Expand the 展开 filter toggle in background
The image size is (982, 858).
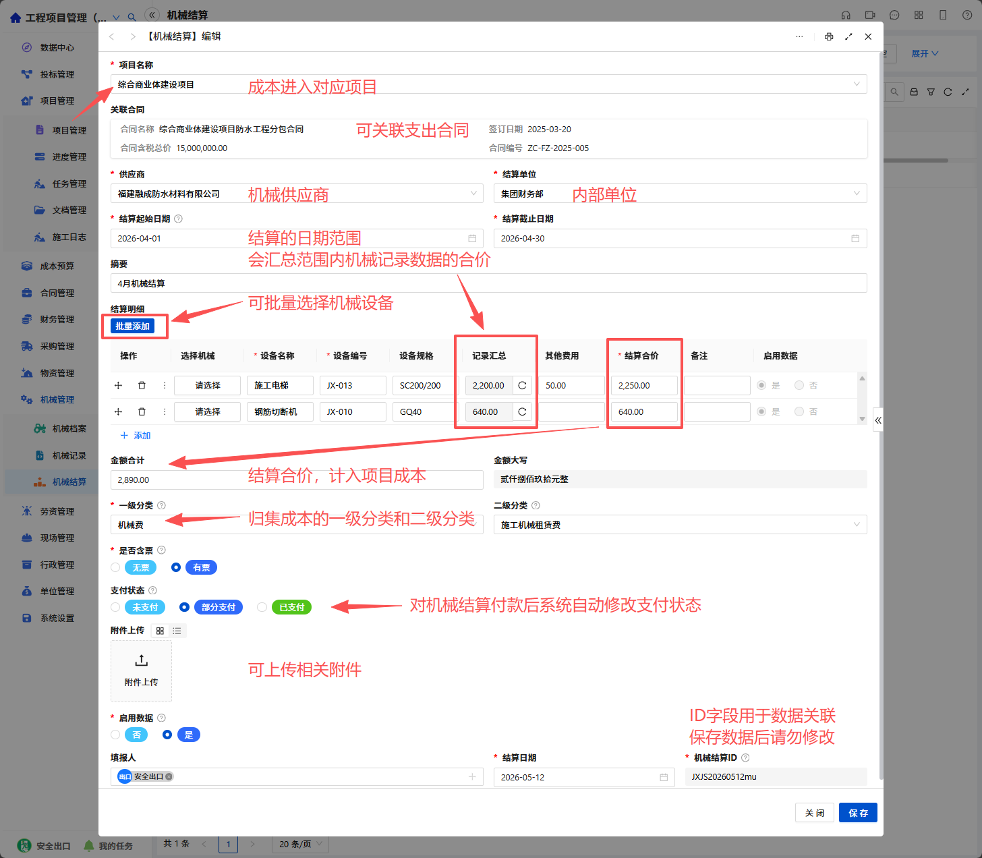(925, 53)
